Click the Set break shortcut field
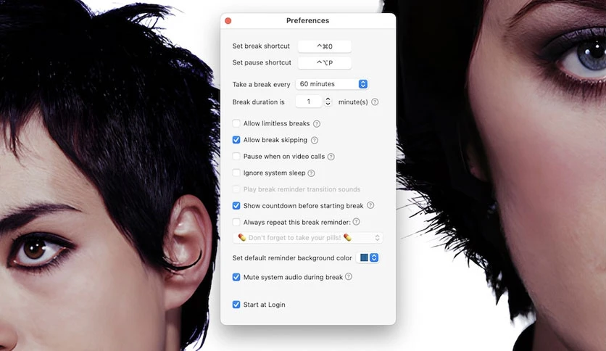606x351 pixels. [325, 46]
